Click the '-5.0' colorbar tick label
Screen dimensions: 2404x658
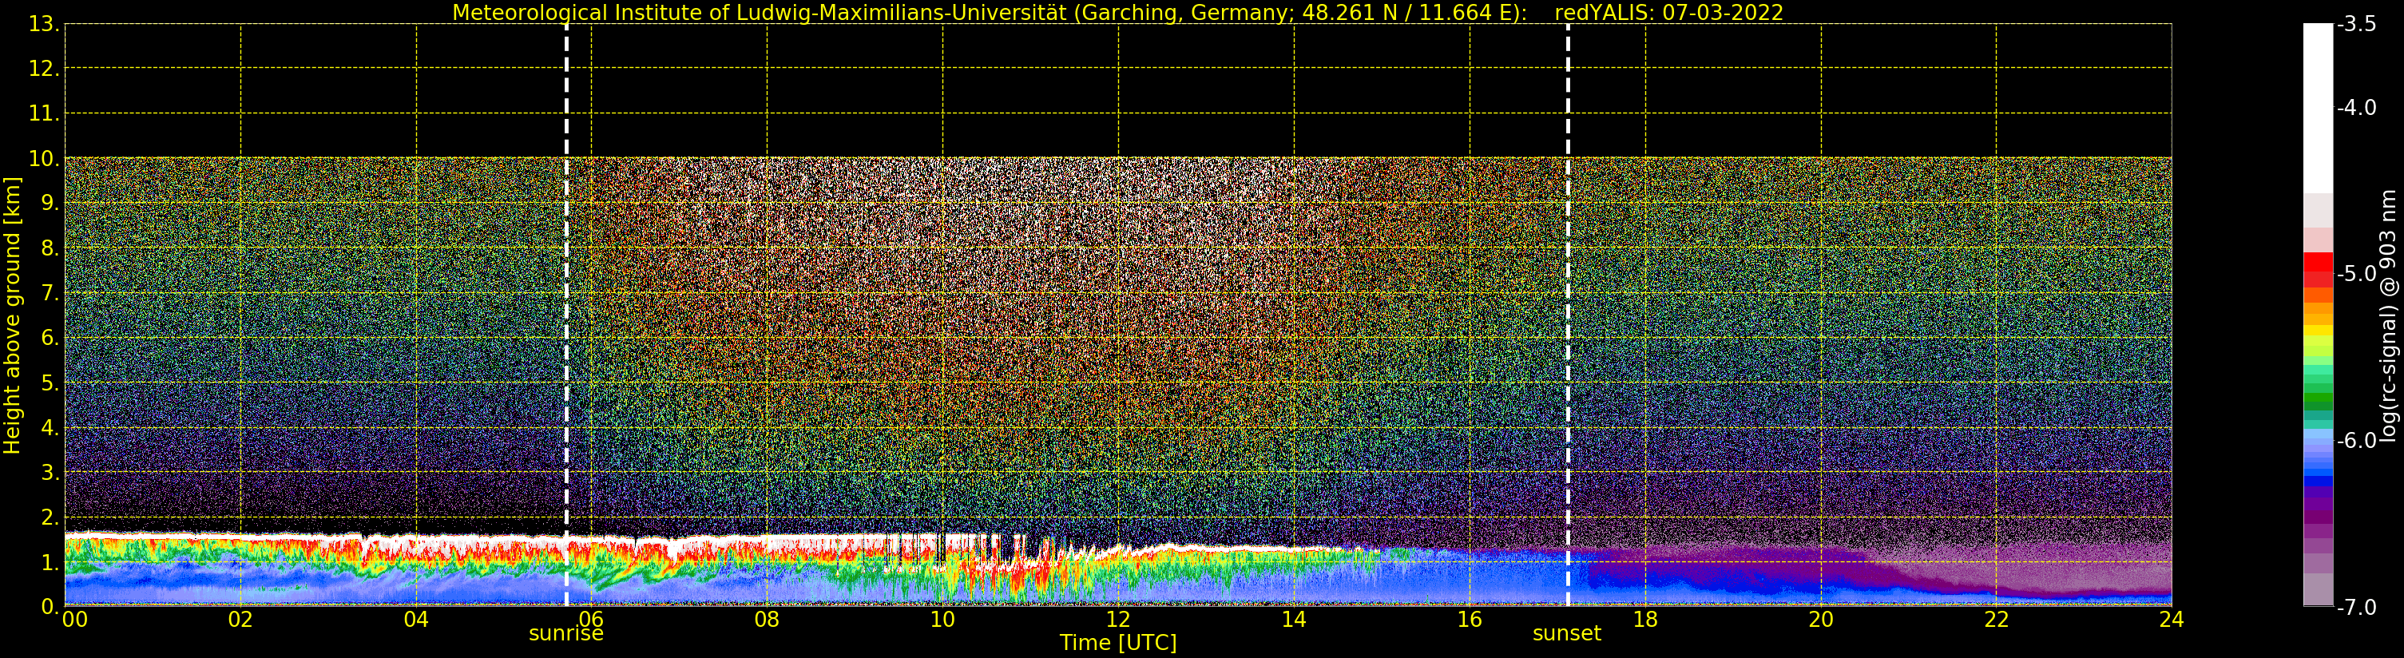tap(2356, 273)
